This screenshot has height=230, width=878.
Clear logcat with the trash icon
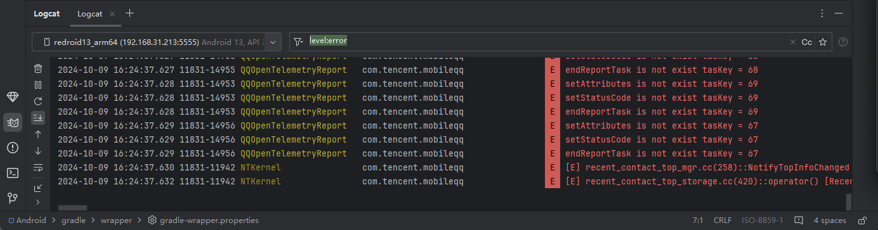pos(38,68)
